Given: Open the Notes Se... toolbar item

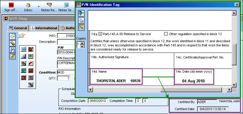Looking at the screenshot, I should click(66, 7).
